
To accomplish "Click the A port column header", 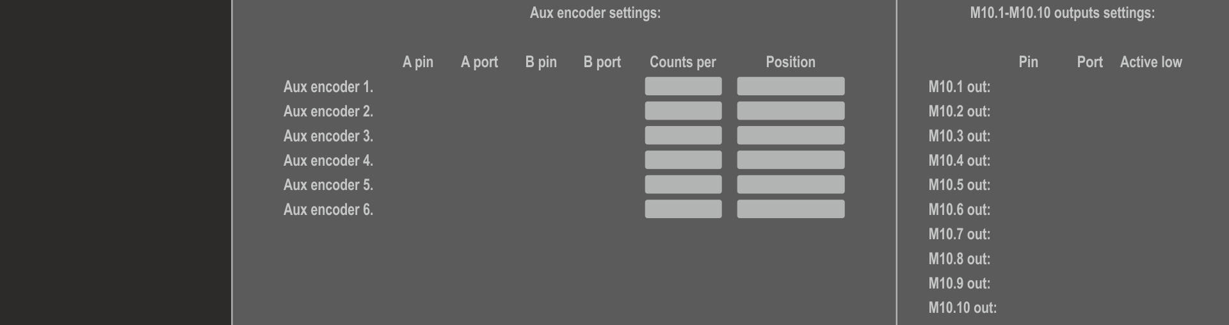I will click(479, 62).
